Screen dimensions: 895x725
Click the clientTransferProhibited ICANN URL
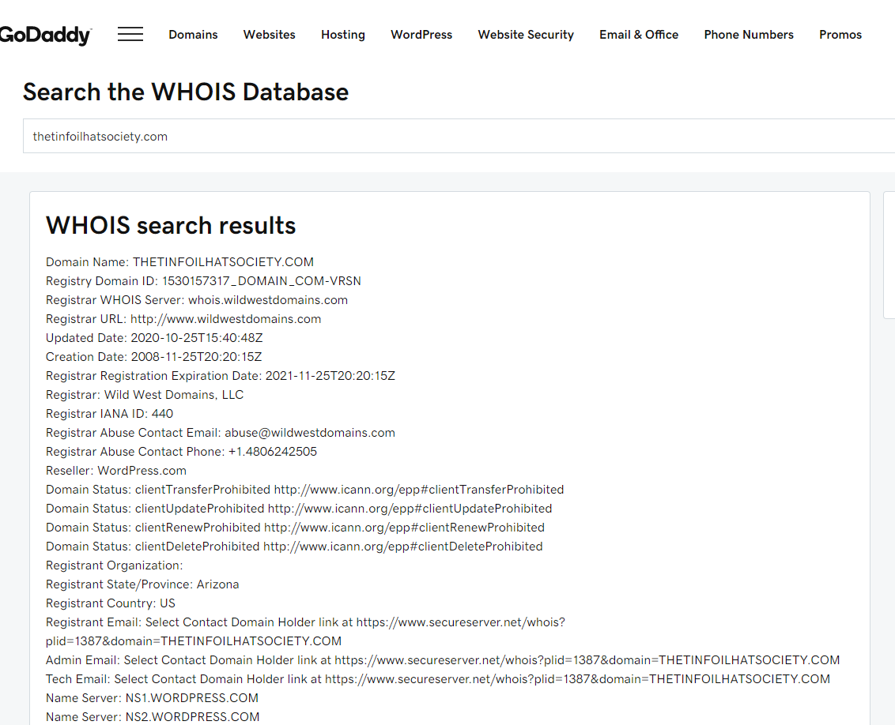(x=418, y=490)
